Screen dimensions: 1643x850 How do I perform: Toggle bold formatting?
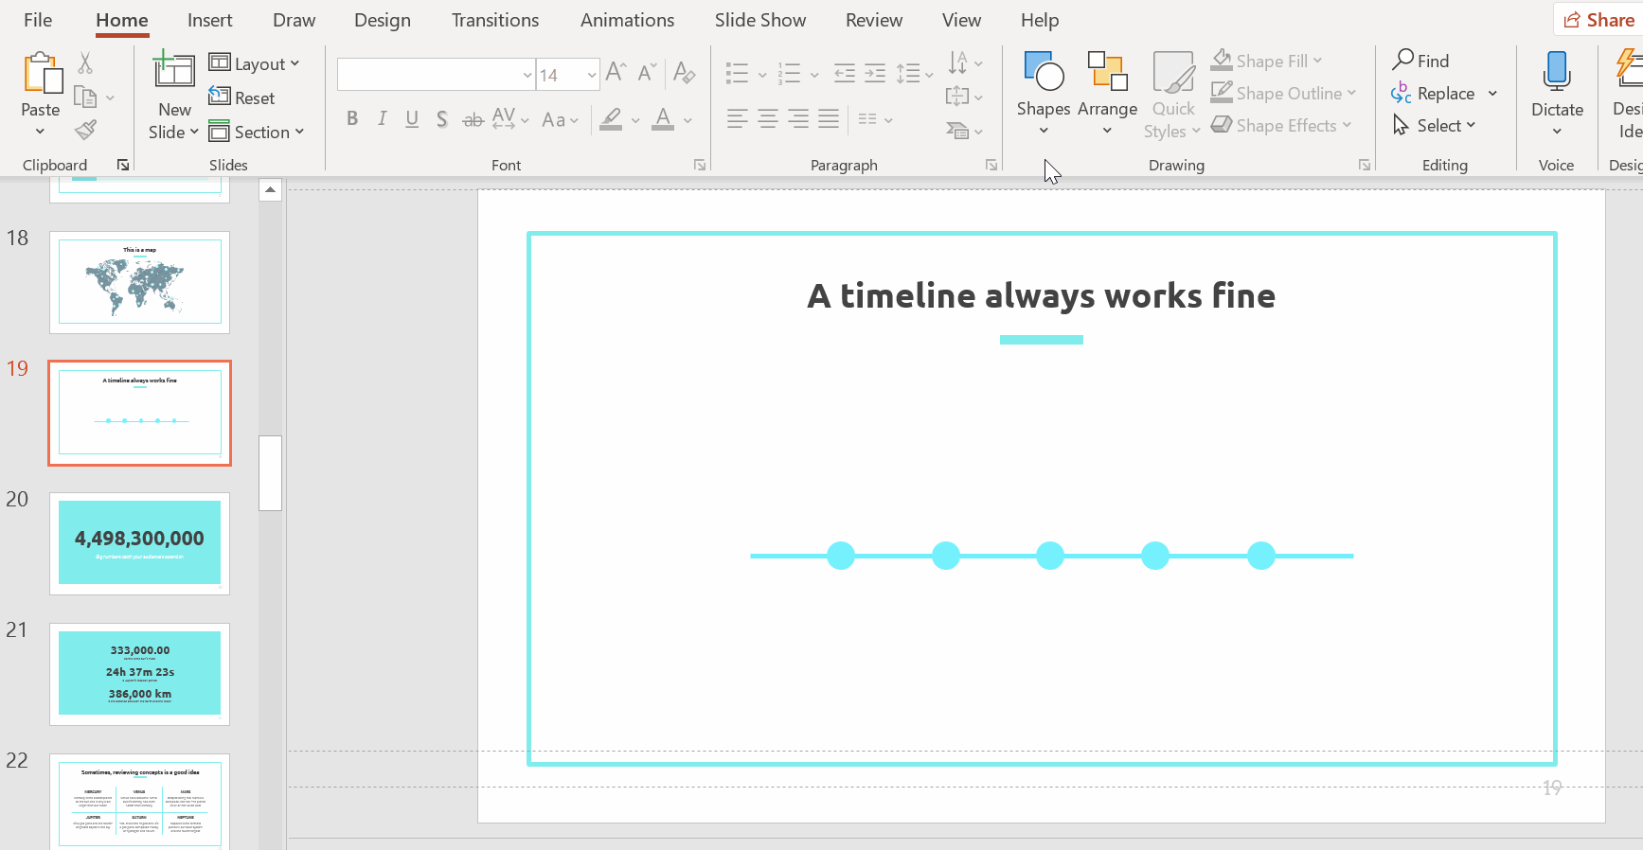click(x=352, y=119)
